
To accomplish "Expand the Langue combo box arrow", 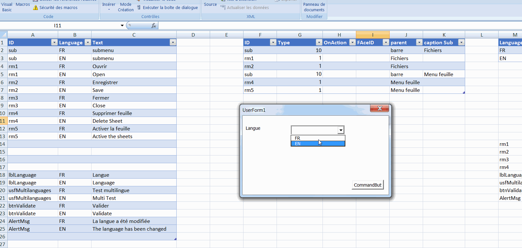I will pos(341,130).
